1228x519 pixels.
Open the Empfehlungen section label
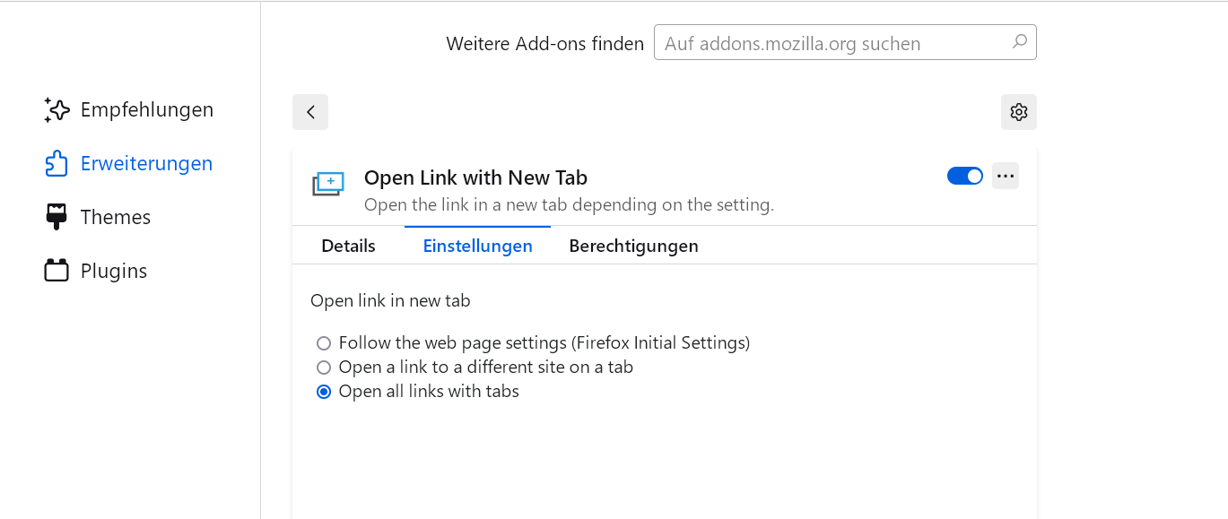pos(147,110)
